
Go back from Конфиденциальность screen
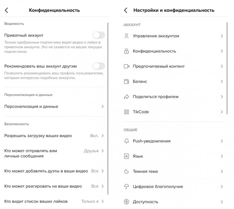(x=7, y=10)
